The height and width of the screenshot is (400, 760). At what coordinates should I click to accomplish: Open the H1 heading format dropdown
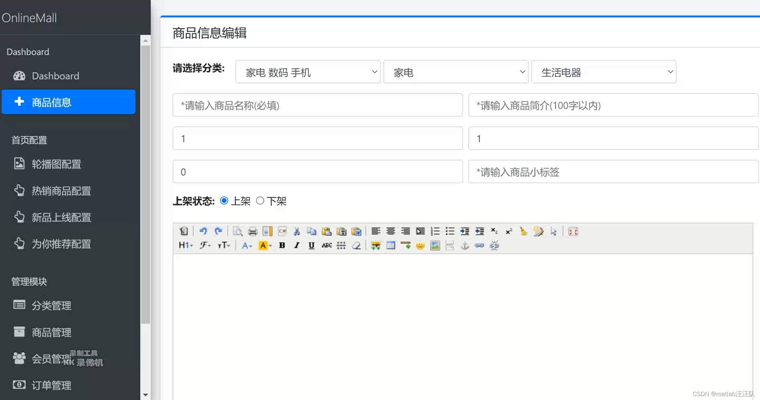click(x=186, y=246)
